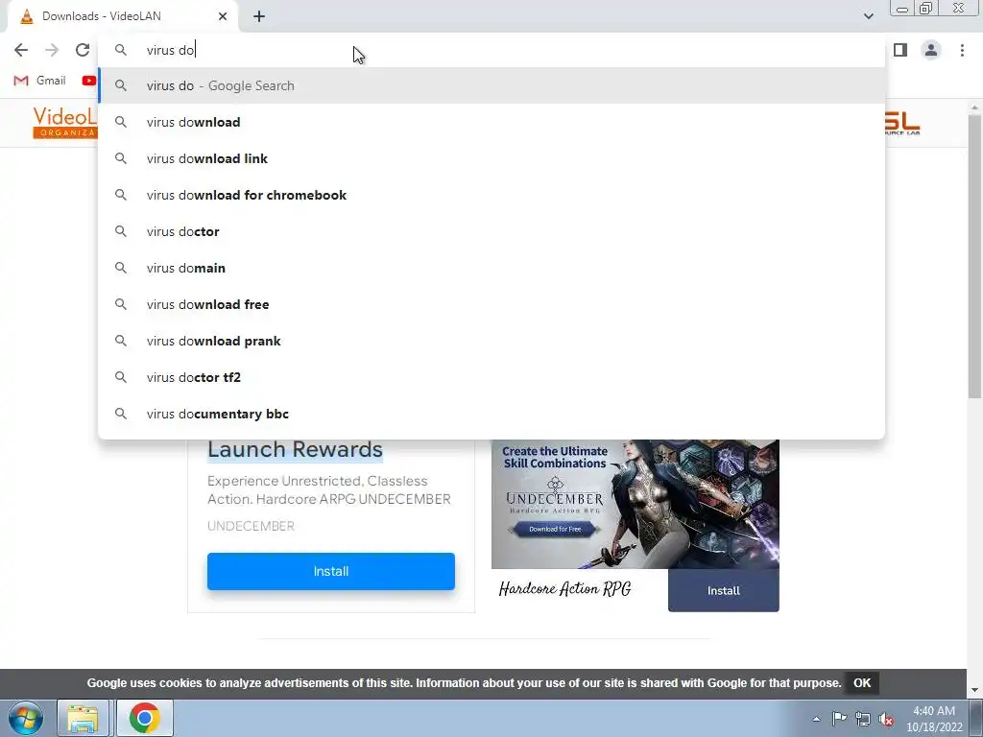Choose the 'virus download free' suggestion
The width and height of the screenshot is (983, 737).
(491, 304)
